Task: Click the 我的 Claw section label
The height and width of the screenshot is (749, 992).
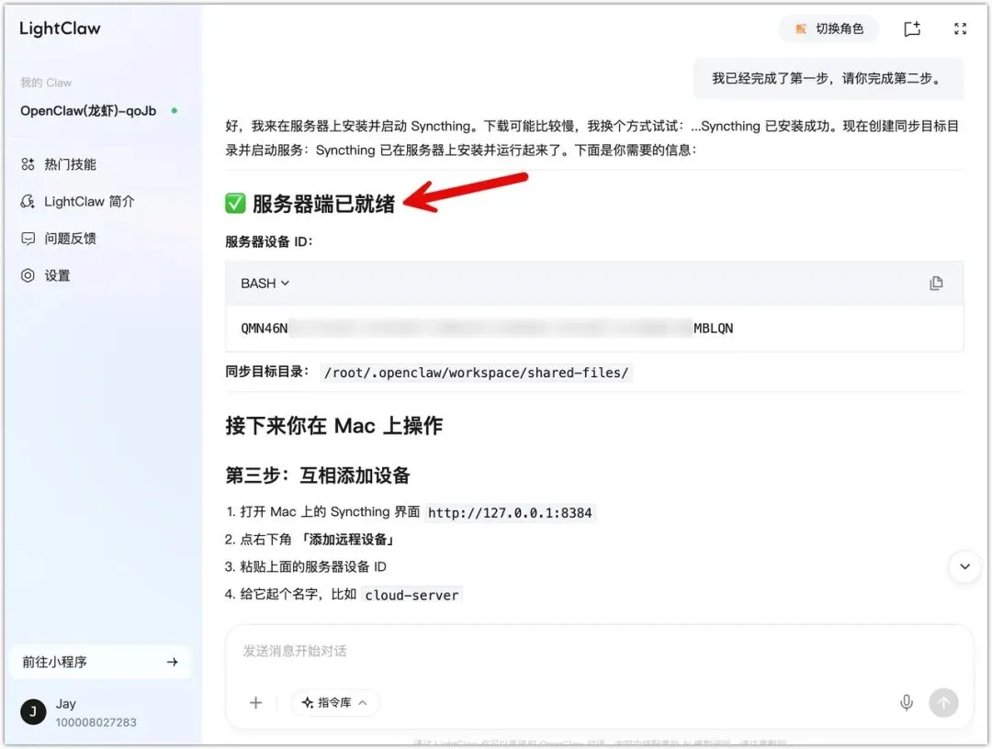Action: (46, 83)
